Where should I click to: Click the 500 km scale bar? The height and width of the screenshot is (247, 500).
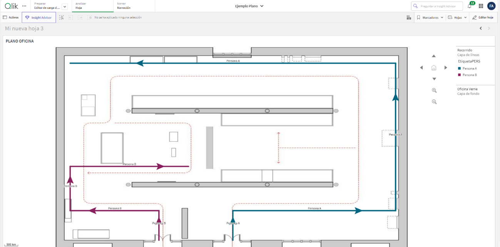tap(11, 245)
